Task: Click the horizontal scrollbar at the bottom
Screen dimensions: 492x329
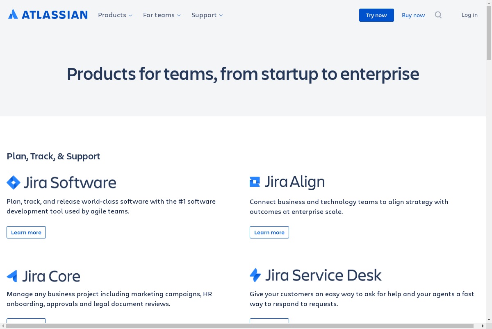Action: point(240,326)
